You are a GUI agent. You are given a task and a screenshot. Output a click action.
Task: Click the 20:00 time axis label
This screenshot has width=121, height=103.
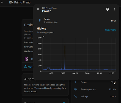63,73
